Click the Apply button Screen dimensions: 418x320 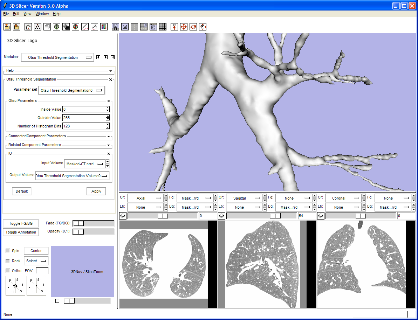click(96, 191)
